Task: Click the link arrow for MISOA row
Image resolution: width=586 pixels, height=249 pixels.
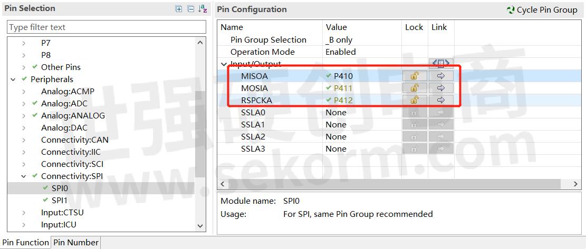Action: tap(441, 76)
